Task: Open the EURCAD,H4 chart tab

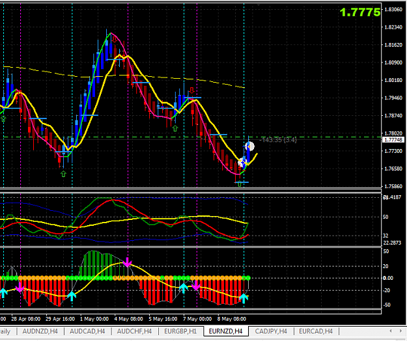Action: (316, 331)
